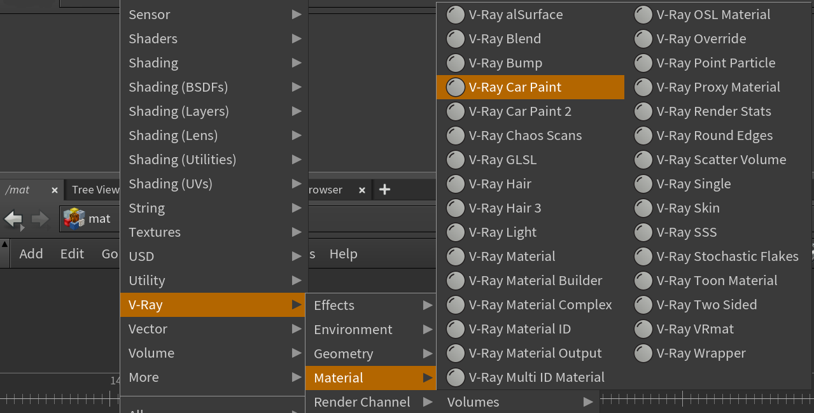The image size is (814, 413).
Task: Click the V-Ray Override sphere icon
Action: click(x=643, y=39)
